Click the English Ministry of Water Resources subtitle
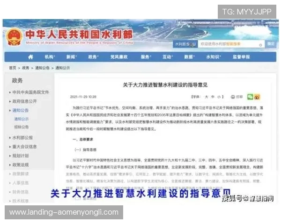281x224 pixels. coord(80,43)
